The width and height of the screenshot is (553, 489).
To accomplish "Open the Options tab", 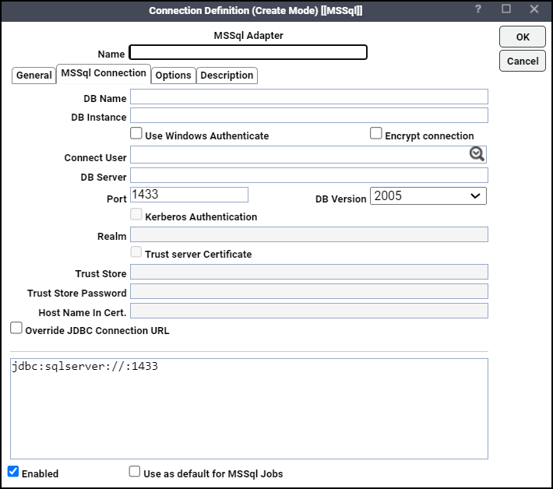I will pos(173,76).
